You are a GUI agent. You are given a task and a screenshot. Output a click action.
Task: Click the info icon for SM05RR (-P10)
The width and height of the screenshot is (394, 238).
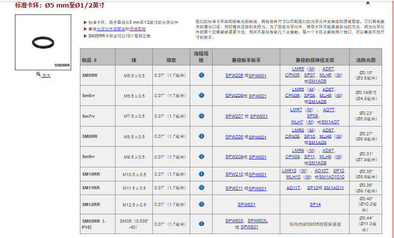pos(201,224)
